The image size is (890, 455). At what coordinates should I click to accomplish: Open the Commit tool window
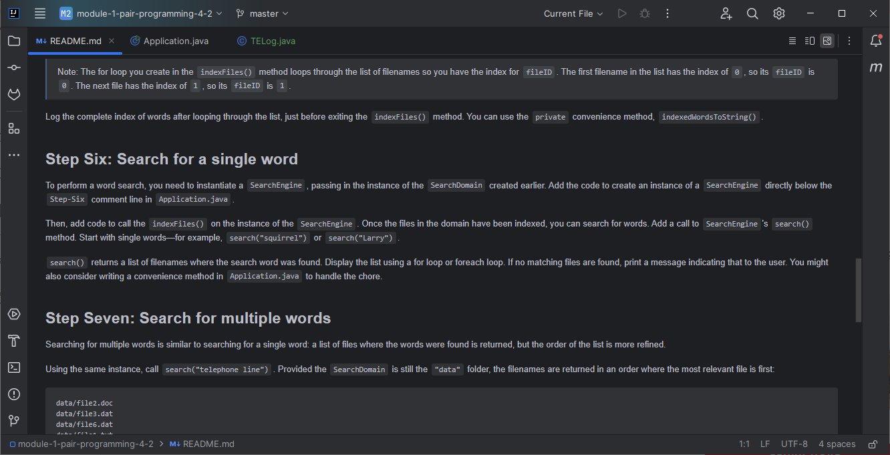pos(14,67)
